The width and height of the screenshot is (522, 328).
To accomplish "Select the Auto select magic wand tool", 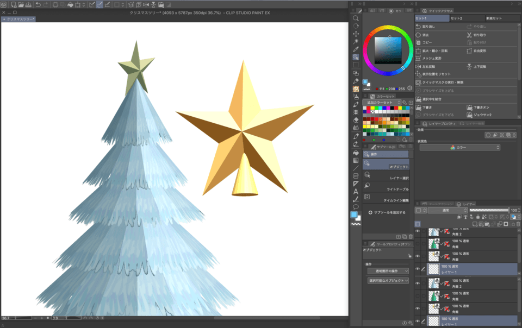I will click(356, 41).
